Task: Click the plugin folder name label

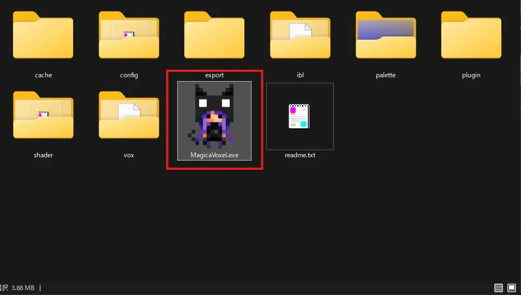Action: [471, 75]
